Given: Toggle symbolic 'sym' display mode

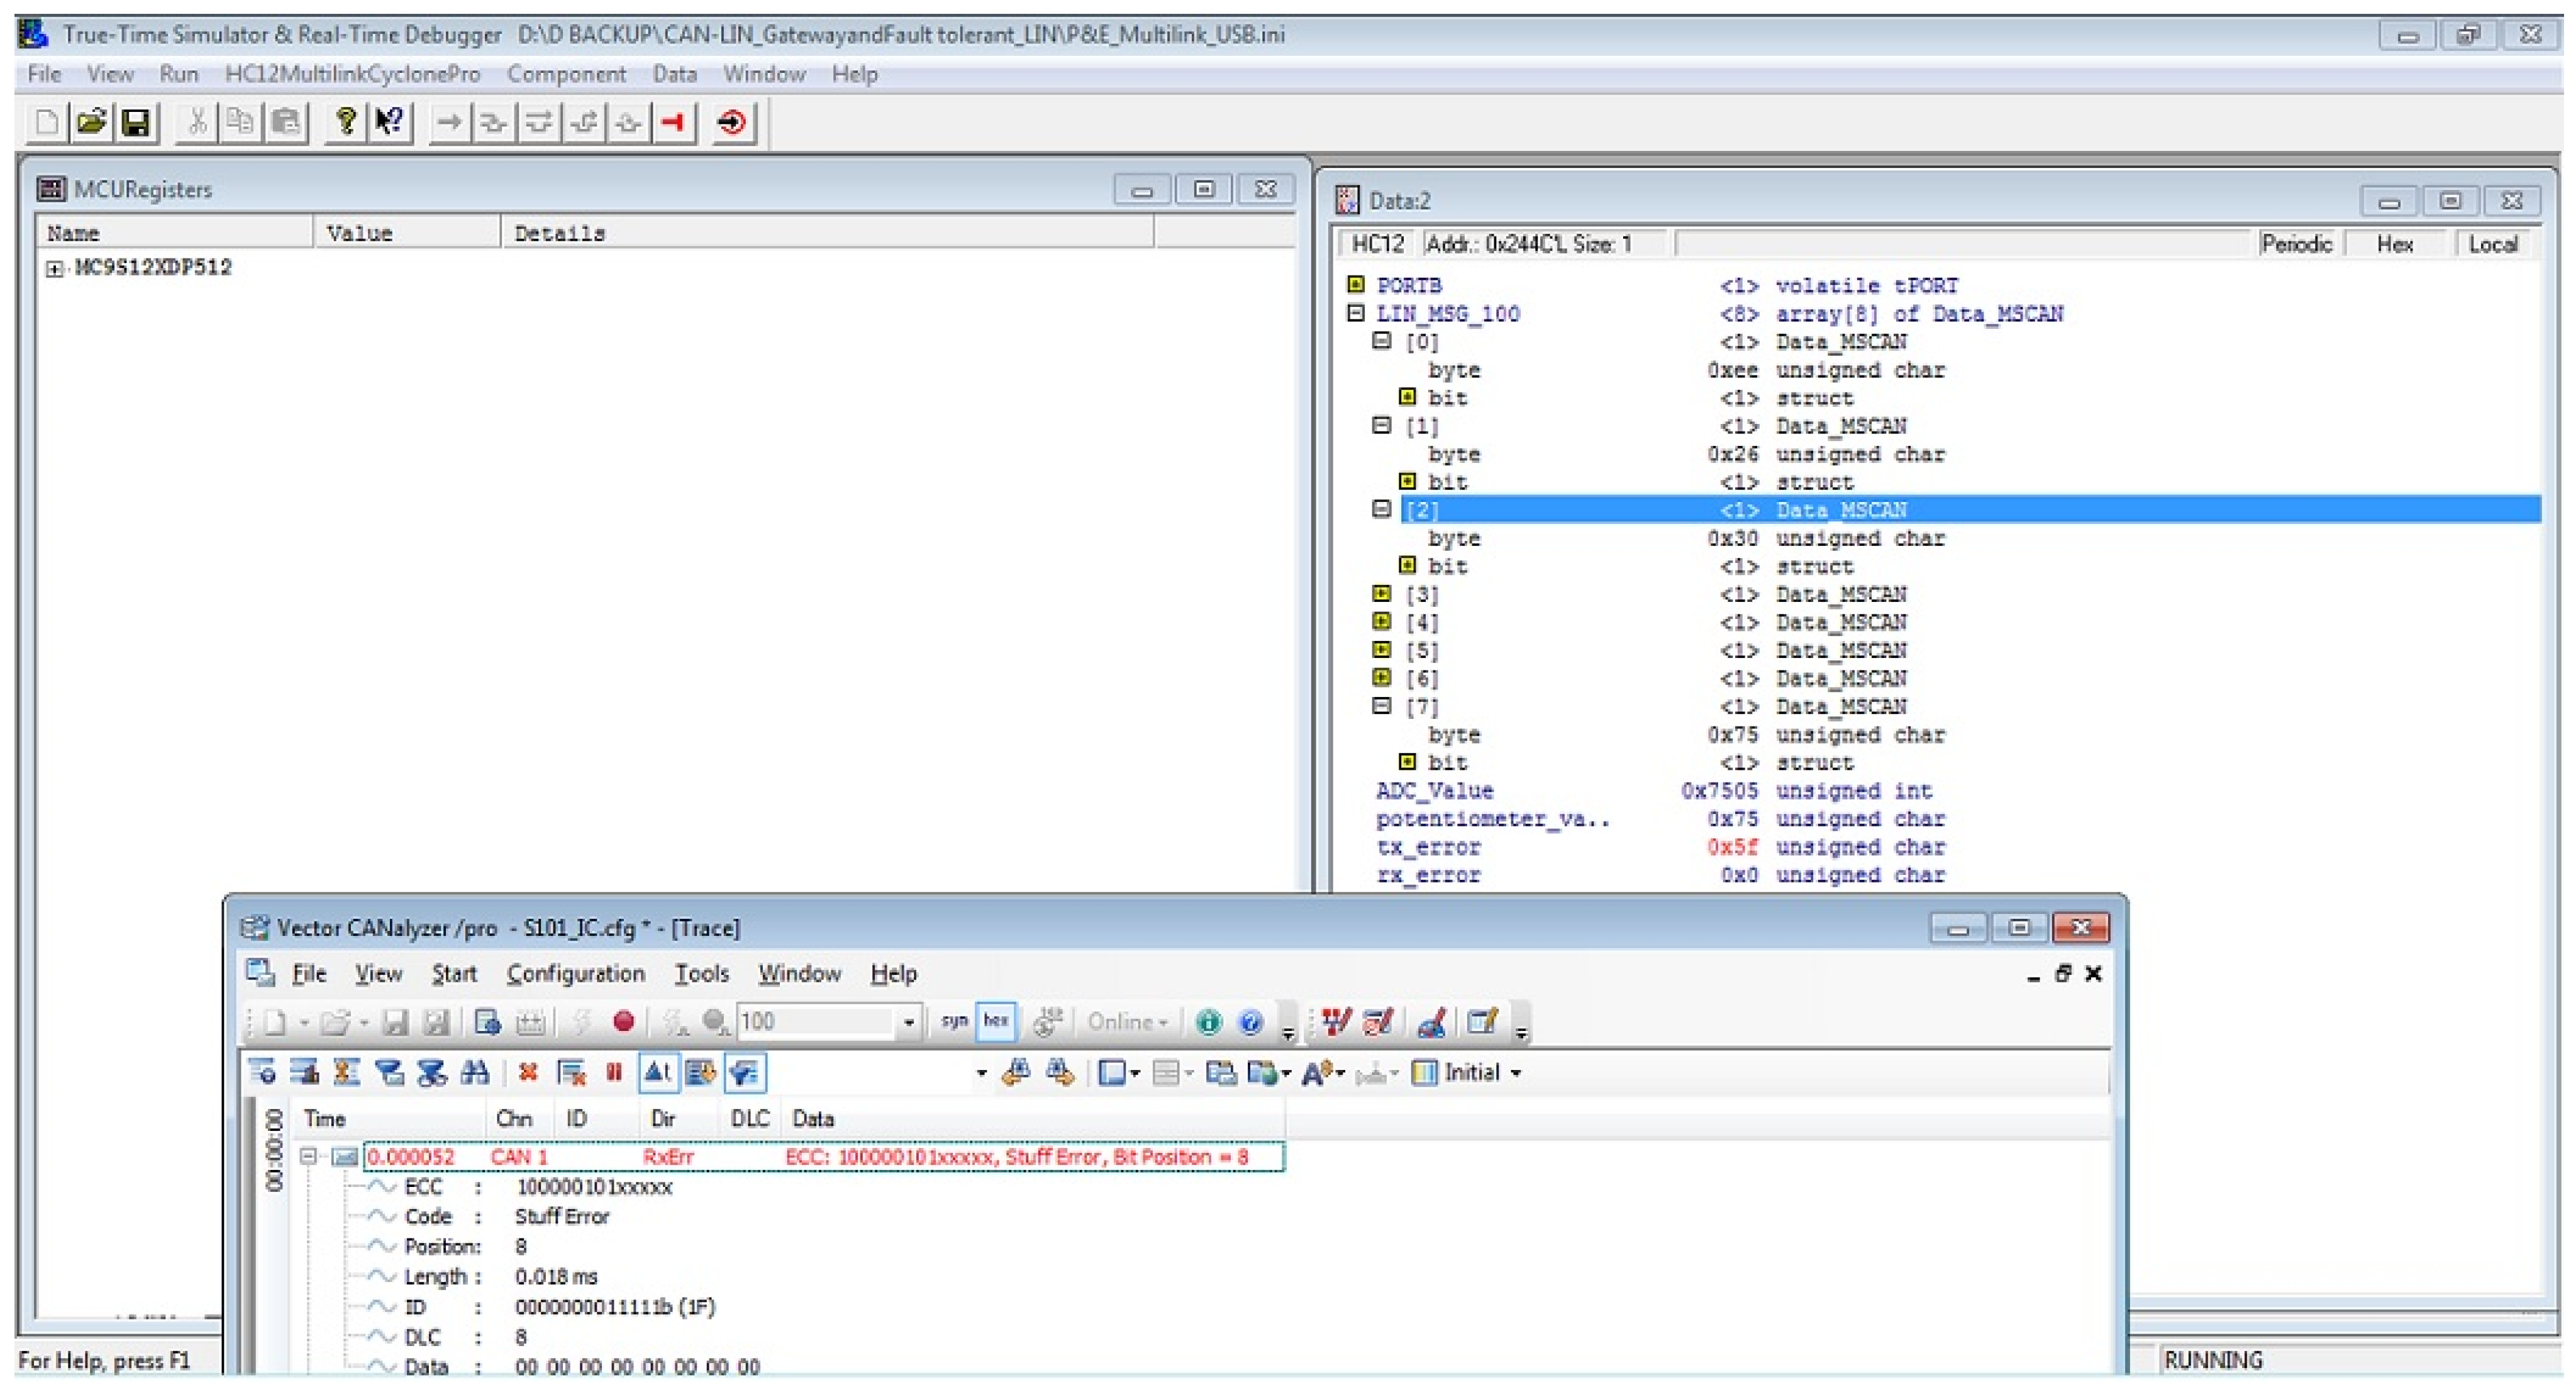Looking at the screenshot, I should click(954, 1021).
